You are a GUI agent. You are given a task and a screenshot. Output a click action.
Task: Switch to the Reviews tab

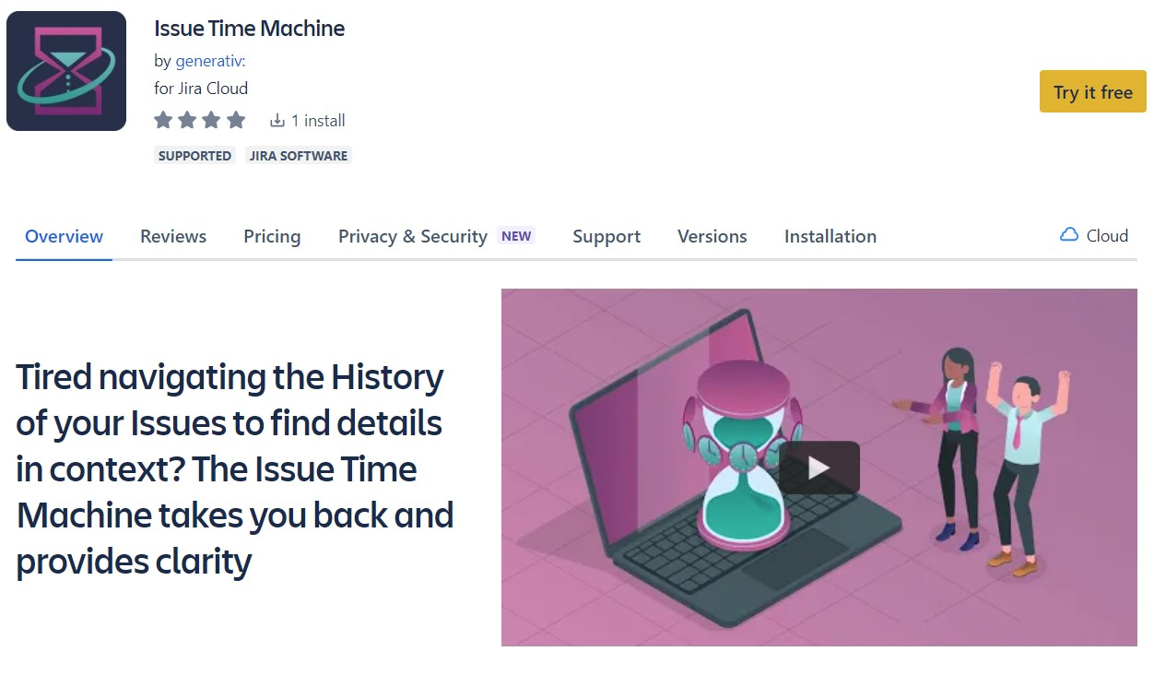coord(173,237)
